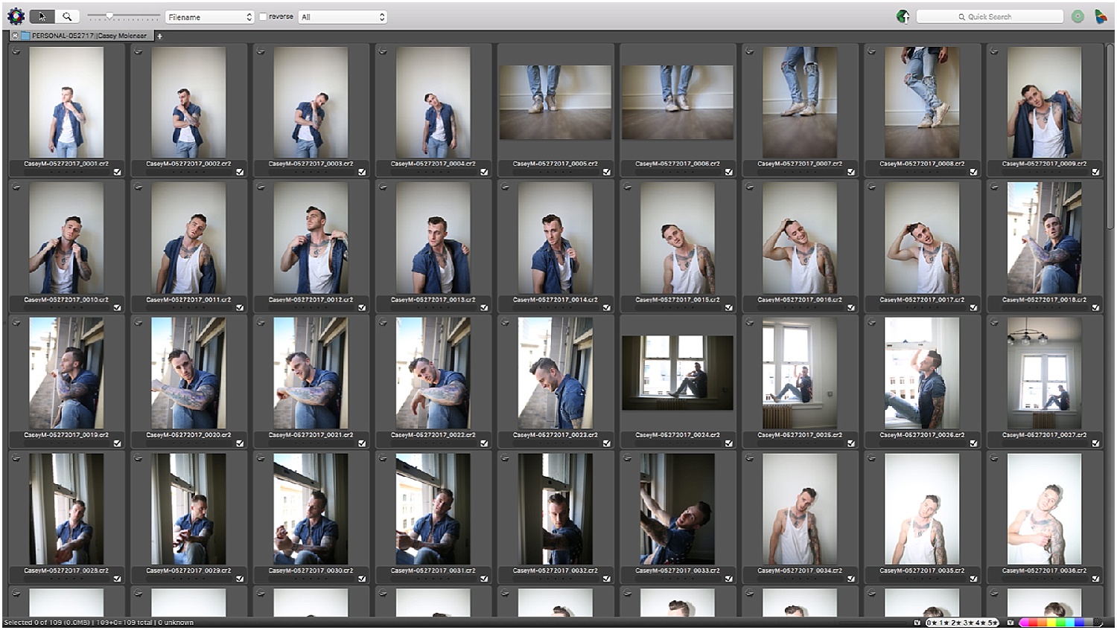The height and width of the screenshot is (630, 1117).
Task: Enable the reverse sort checkbox
Action: [x=263, y=16]
